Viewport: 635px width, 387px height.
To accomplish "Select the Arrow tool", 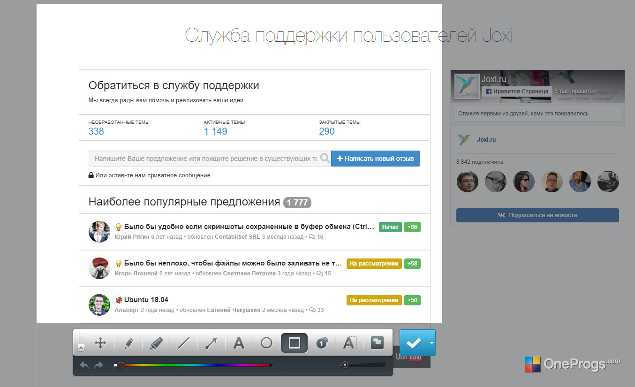I will pyautogui.click(x=211, y=343).
